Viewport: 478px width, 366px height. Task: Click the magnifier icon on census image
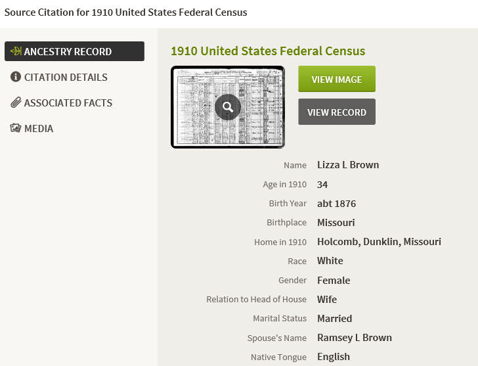click(228, 107)
